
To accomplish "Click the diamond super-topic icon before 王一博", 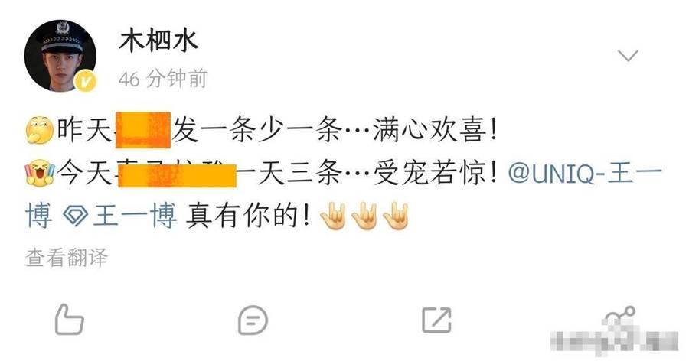I will pos(76,215).
